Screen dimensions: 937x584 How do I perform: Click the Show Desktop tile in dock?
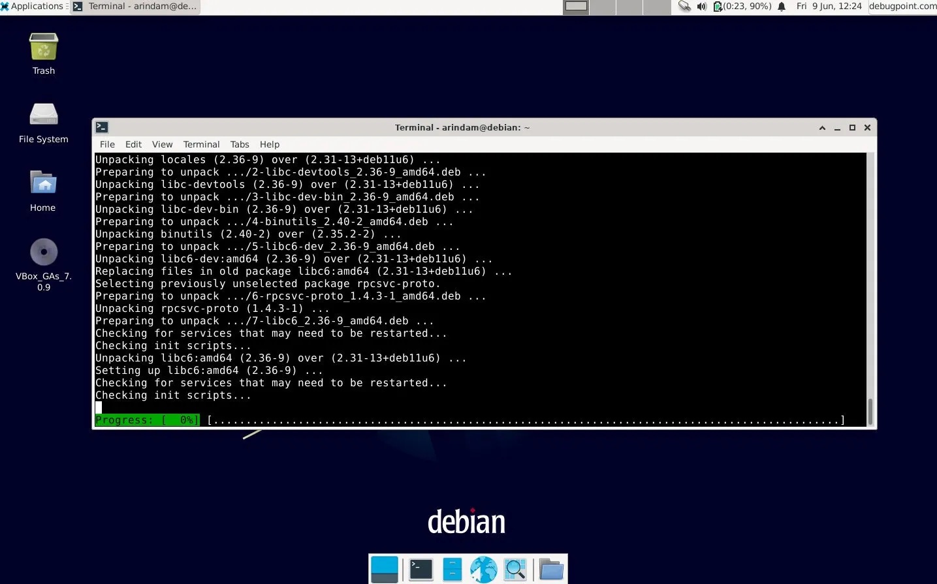click(x=384, y=568)
